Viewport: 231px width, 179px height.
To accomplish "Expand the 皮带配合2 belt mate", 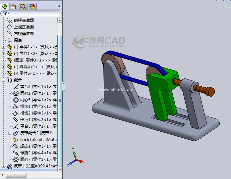I will click(10, 133).
